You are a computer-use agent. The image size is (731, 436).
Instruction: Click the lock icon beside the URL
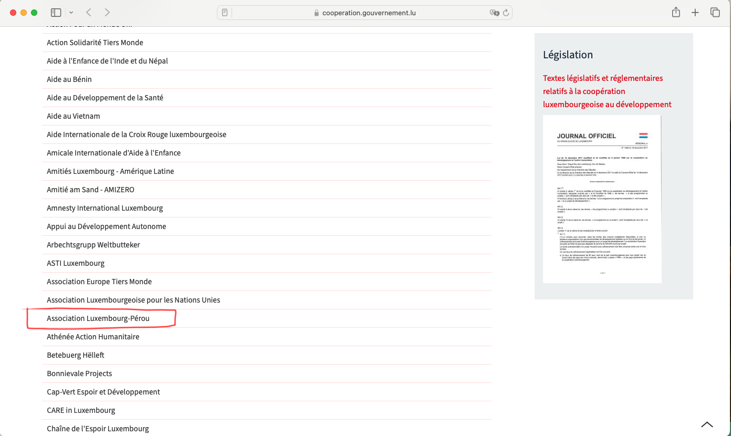(316, 13)
